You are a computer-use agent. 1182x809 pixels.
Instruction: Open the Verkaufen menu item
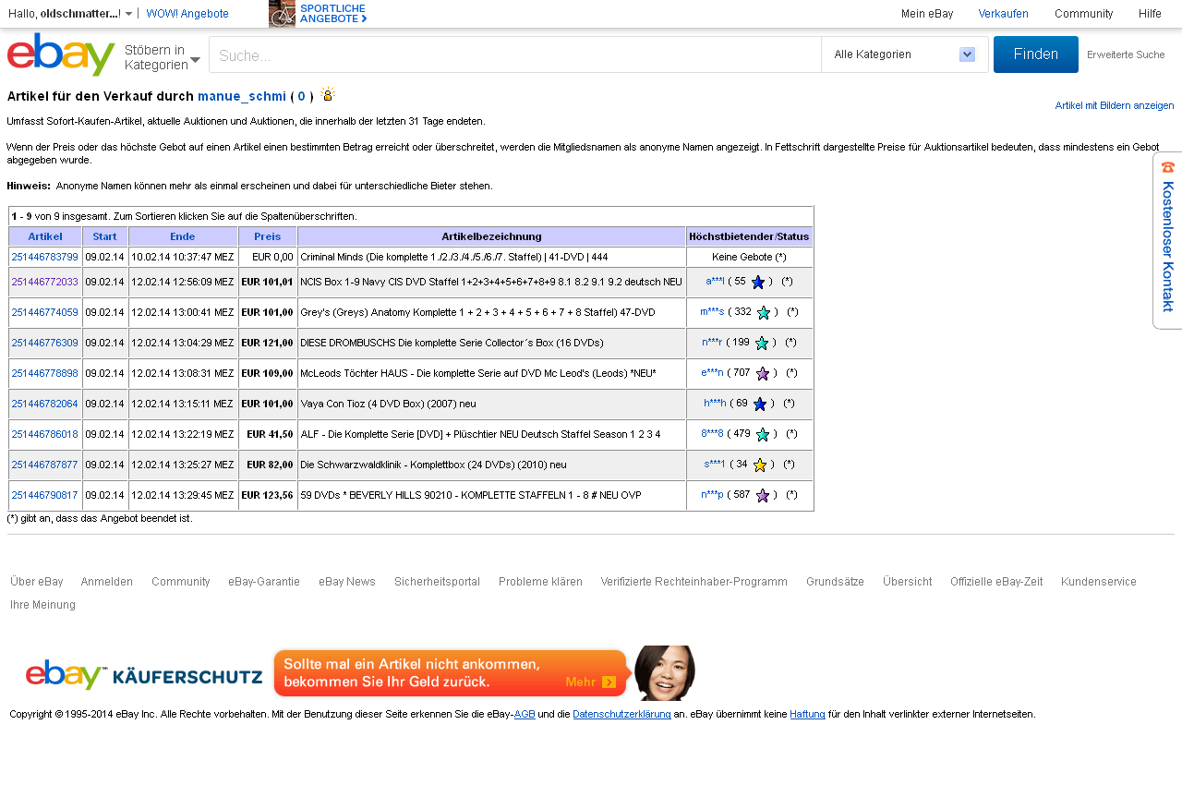(x=1003, y=14)
